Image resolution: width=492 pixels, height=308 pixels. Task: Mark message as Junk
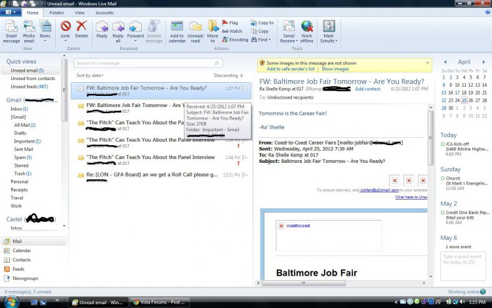pyautogui.click(x=65, y=31)
